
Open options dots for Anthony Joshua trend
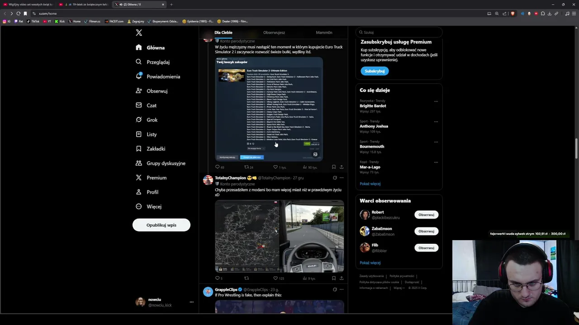point(436,121)
